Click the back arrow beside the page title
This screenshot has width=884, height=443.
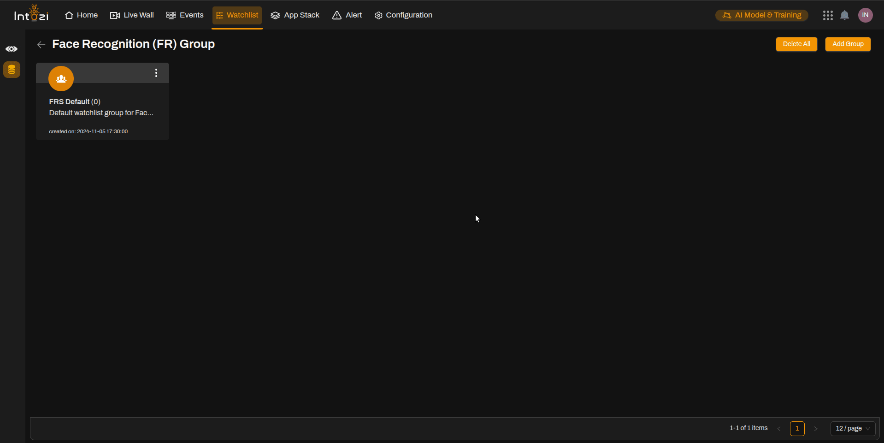[41, 44]
